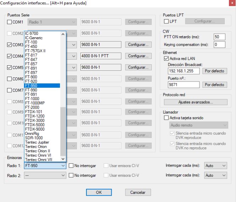The image size is (236, 202).
Task: Click the Dirección Broadcast address field
Action: click(x=184, y=71)
